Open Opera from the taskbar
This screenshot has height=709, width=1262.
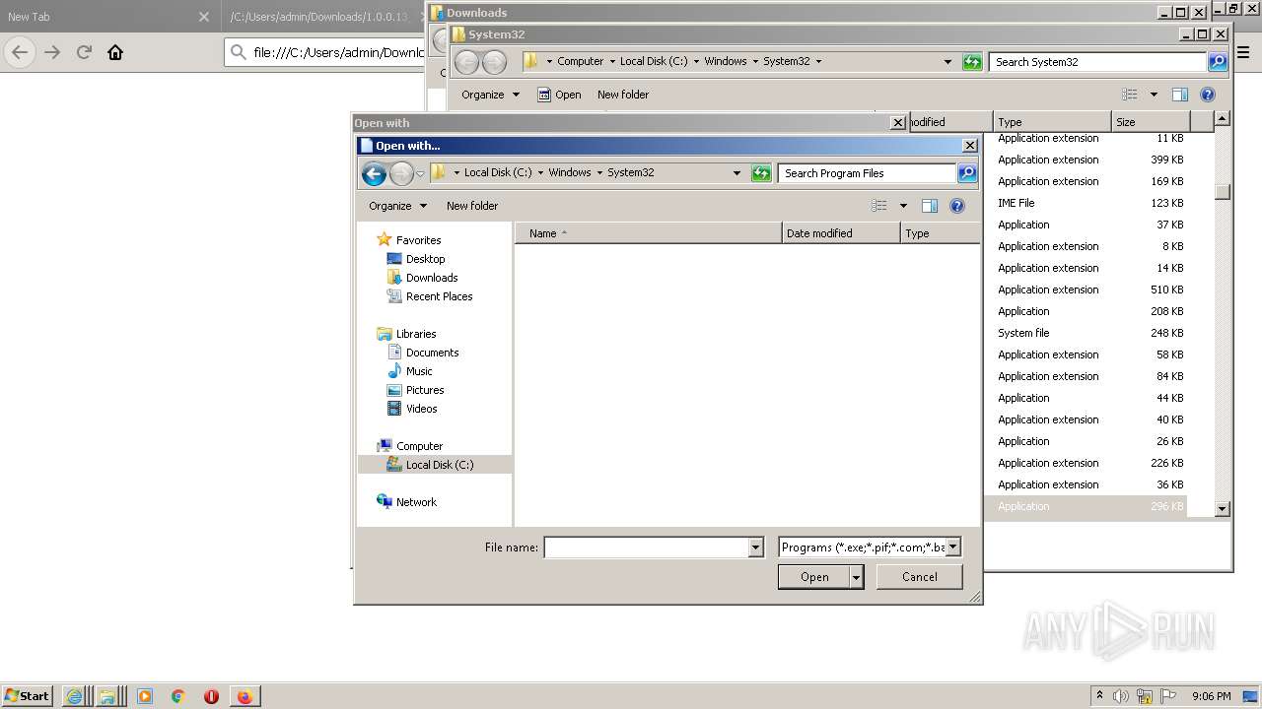pyautogui.click(x=211, y=696)
